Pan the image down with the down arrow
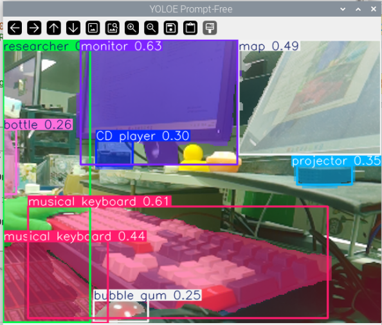 click(x=73, y=28)
